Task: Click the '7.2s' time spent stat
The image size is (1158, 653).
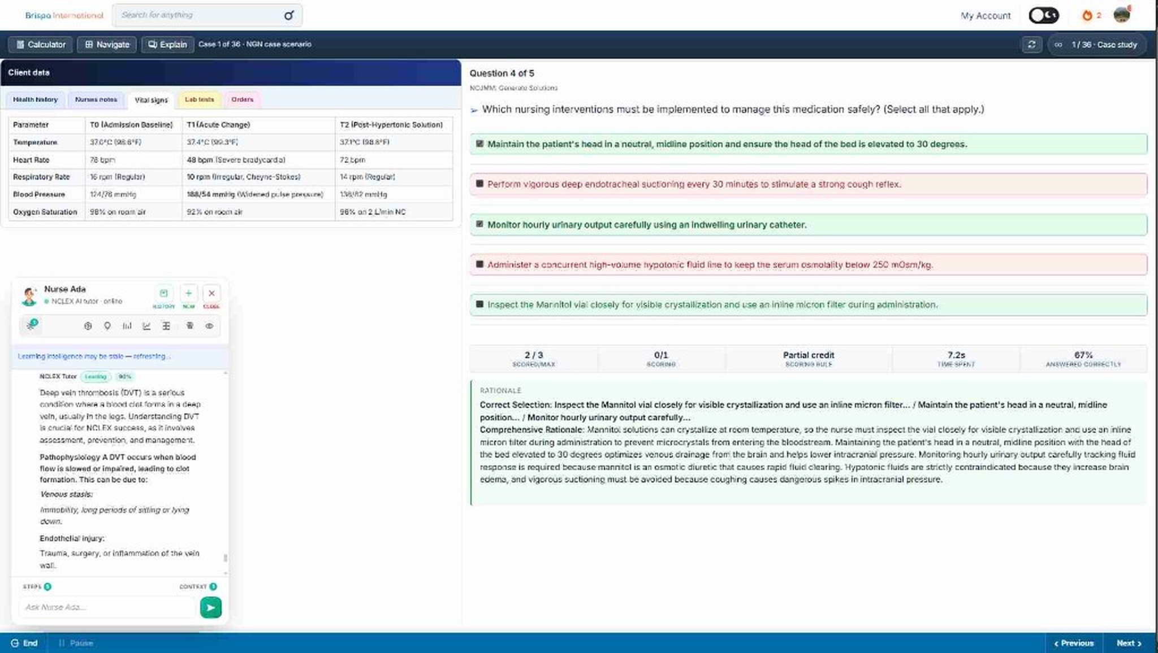Action: [x=956, y=359]
